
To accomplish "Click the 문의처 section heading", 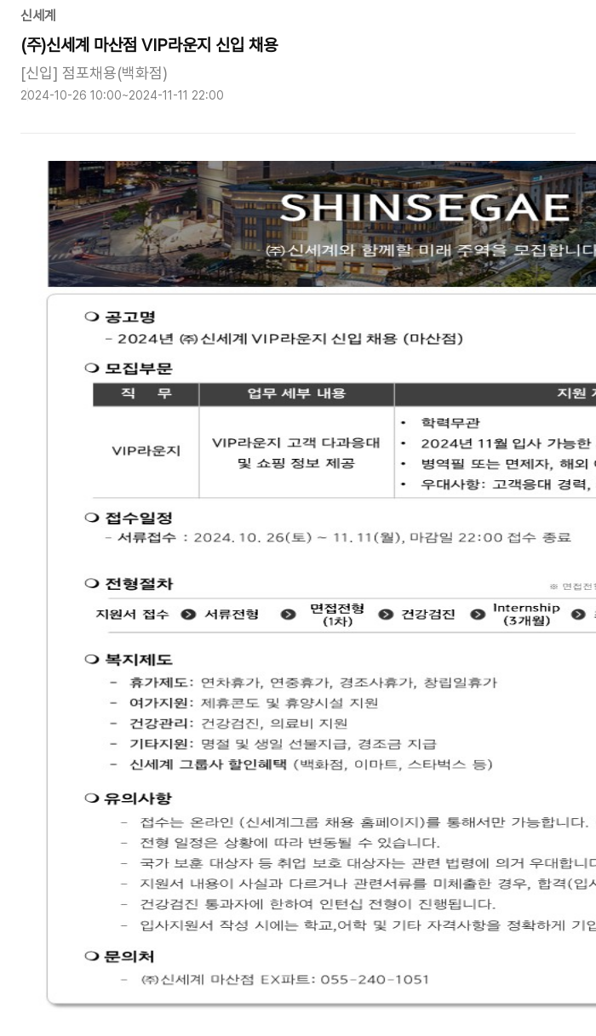I will (129, 956).
